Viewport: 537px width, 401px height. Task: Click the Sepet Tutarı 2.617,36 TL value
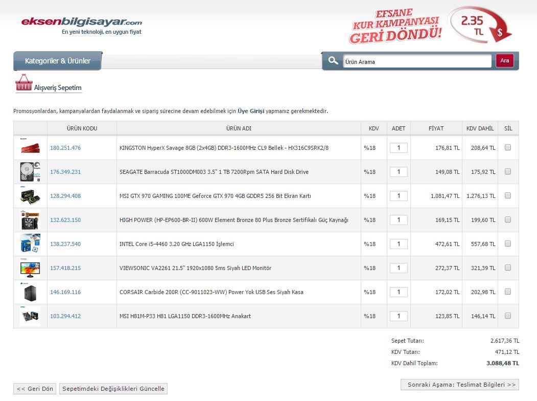505,341
